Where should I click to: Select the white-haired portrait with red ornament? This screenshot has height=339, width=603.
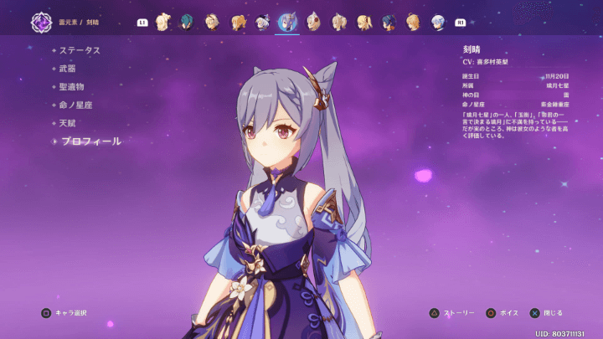click(x=313, y=22)
